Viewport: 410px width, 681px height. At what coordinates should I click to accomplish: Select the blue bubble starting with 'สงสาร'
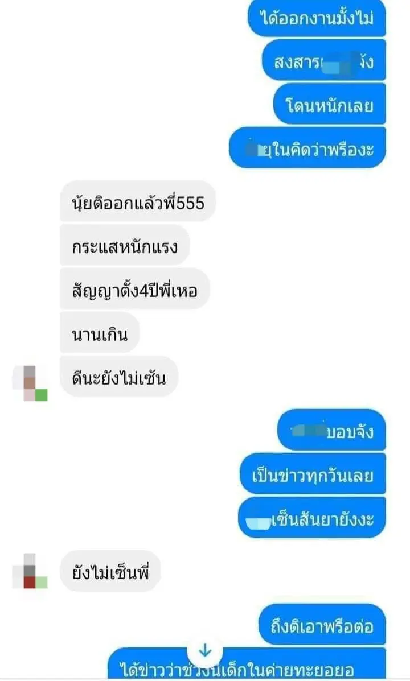324,61
